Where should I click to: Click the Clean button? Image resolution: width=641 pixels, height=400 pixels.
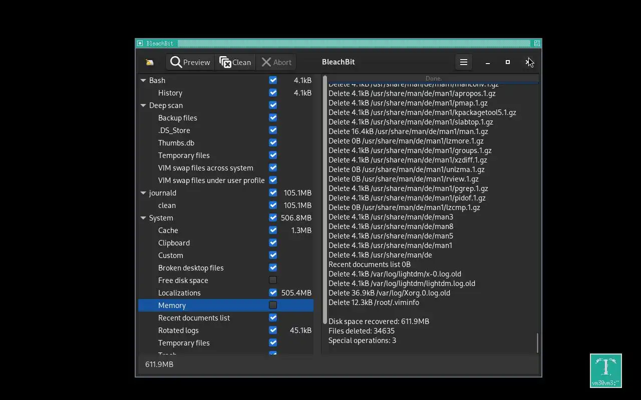tap(235, 62)
